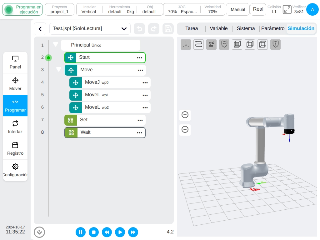Open the Registro sidebar section
This screenshot has height=240, width=320.
15,149
